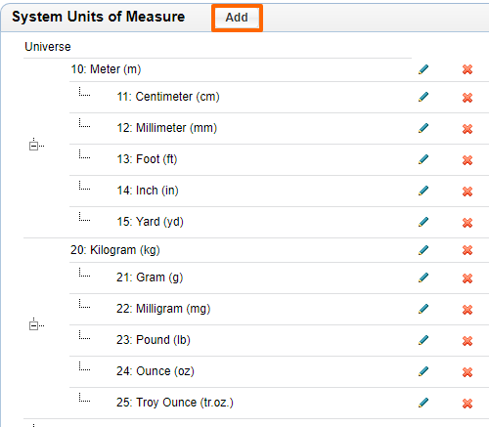
Task: Delete the Foot (ft) unit
Action: tap(467, 160)
